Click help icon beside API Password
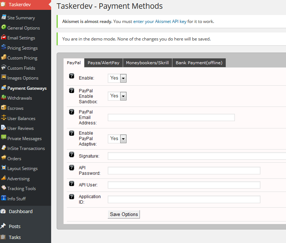 click(x=72, y=167)
